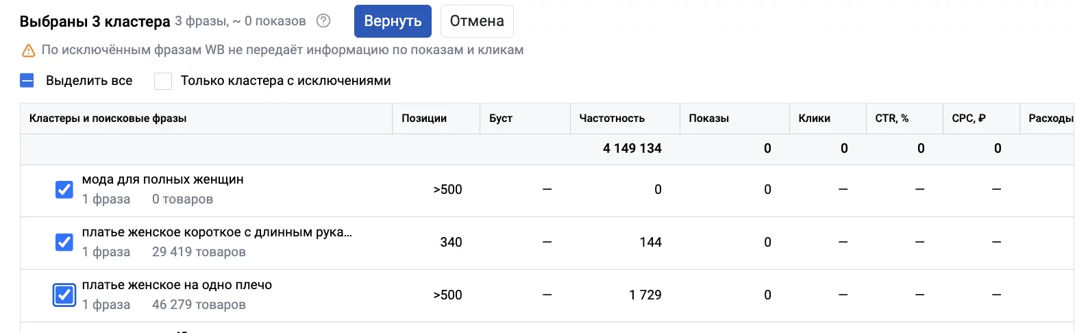
Task: Uncheck 'платье женское на одно плечо' checkbox
Action: (64, 295)
